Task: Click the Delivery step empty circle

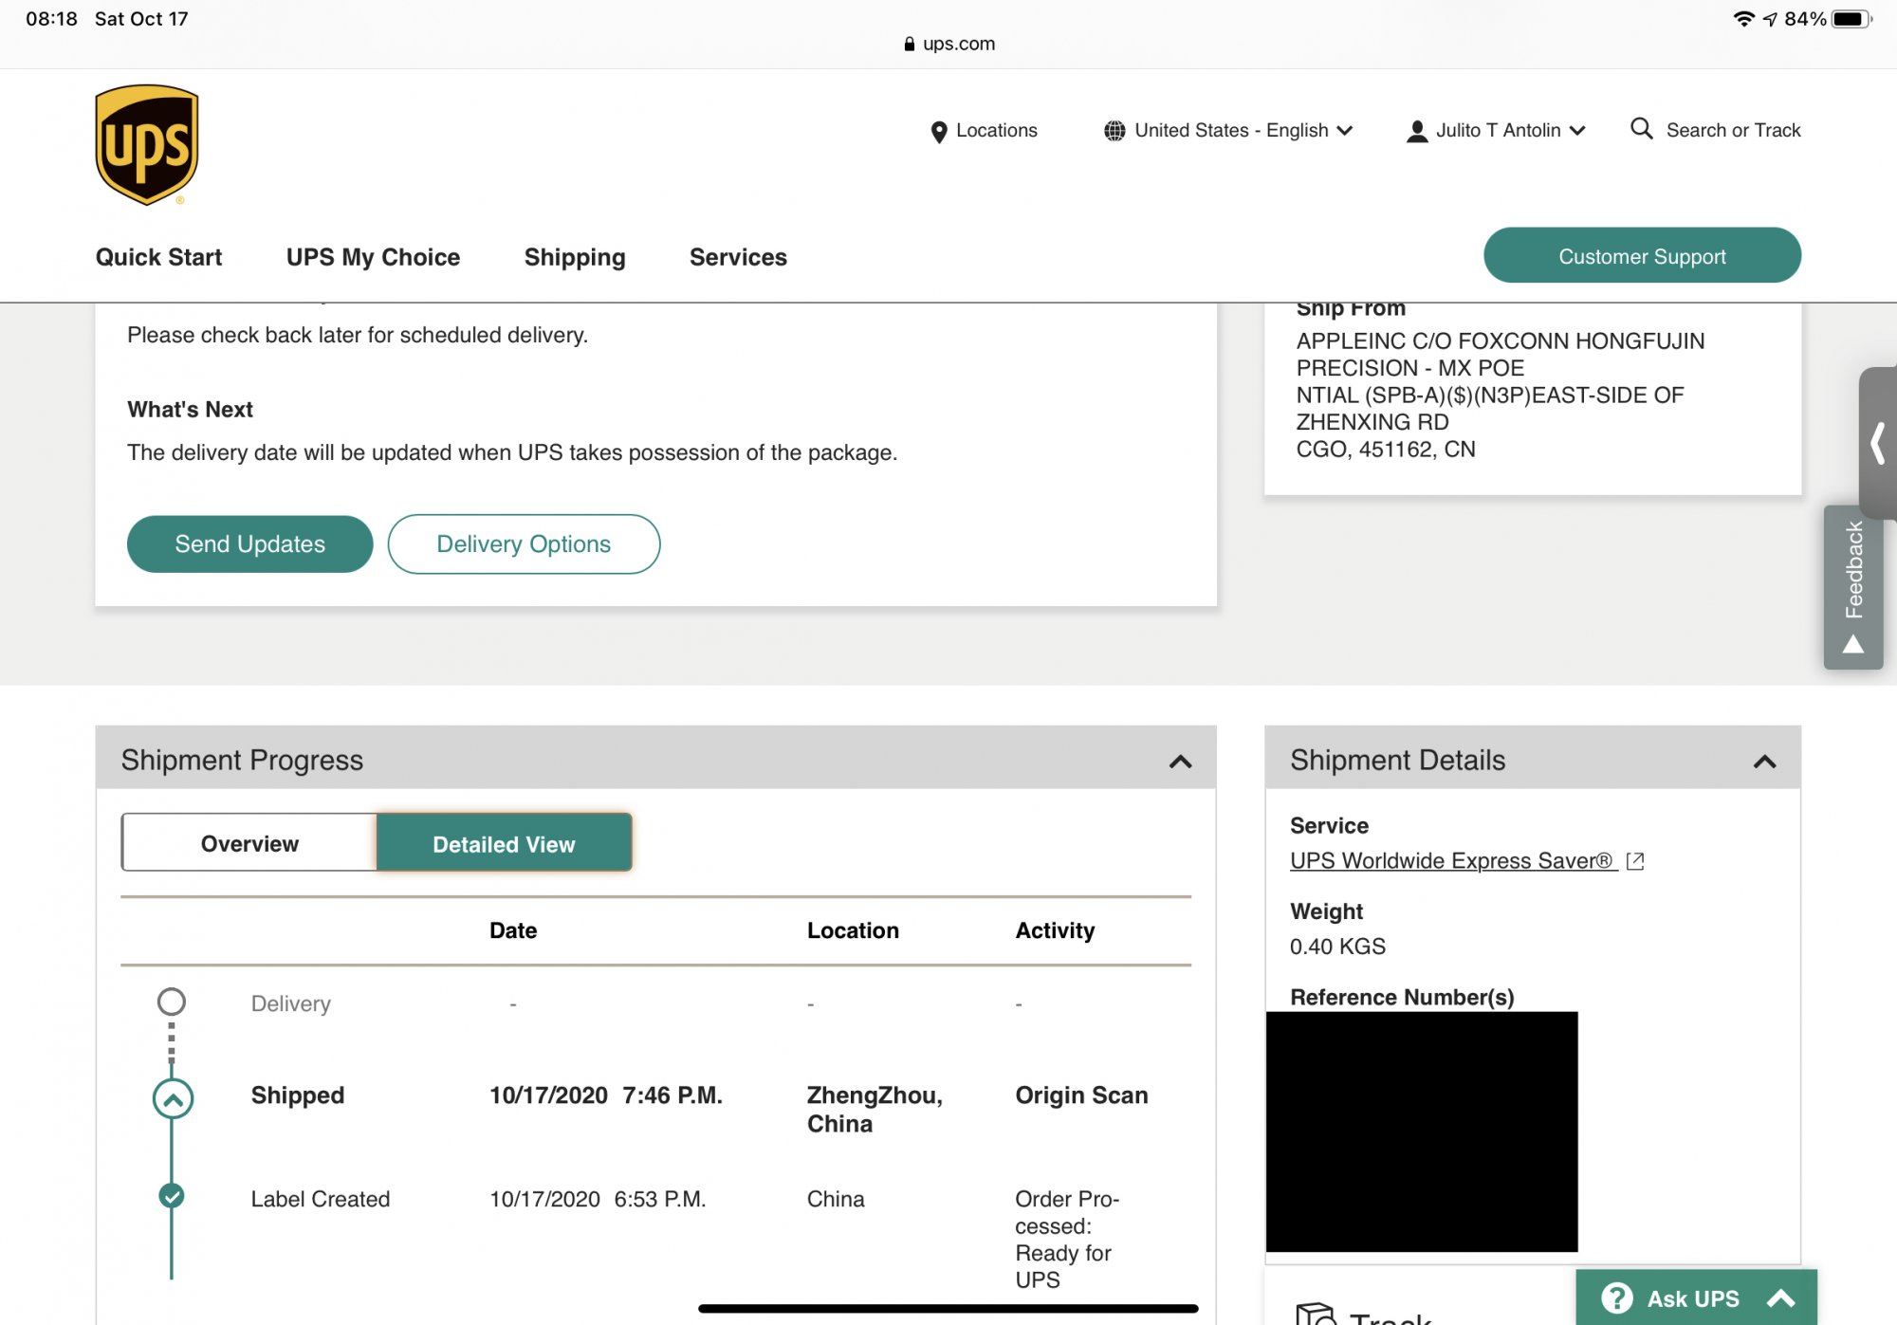Action: (172, 1002)
